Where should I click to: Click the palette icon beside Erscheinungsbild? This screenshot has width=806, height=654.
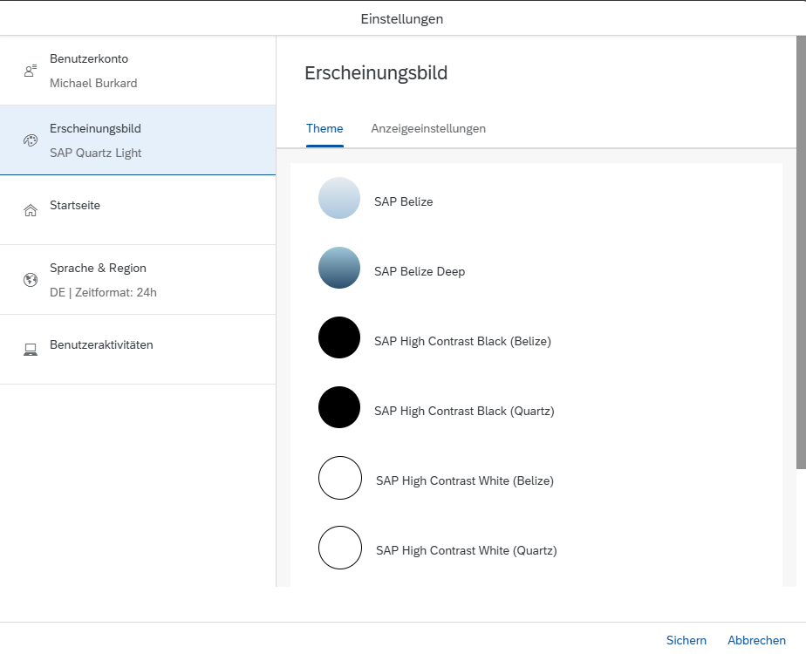(x=30, y=140)
